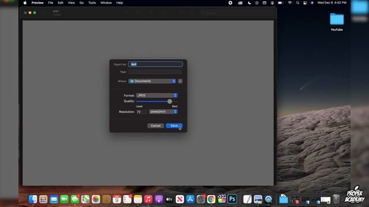
Task: Click the Tags input field
Action: (x=155, y=72)
